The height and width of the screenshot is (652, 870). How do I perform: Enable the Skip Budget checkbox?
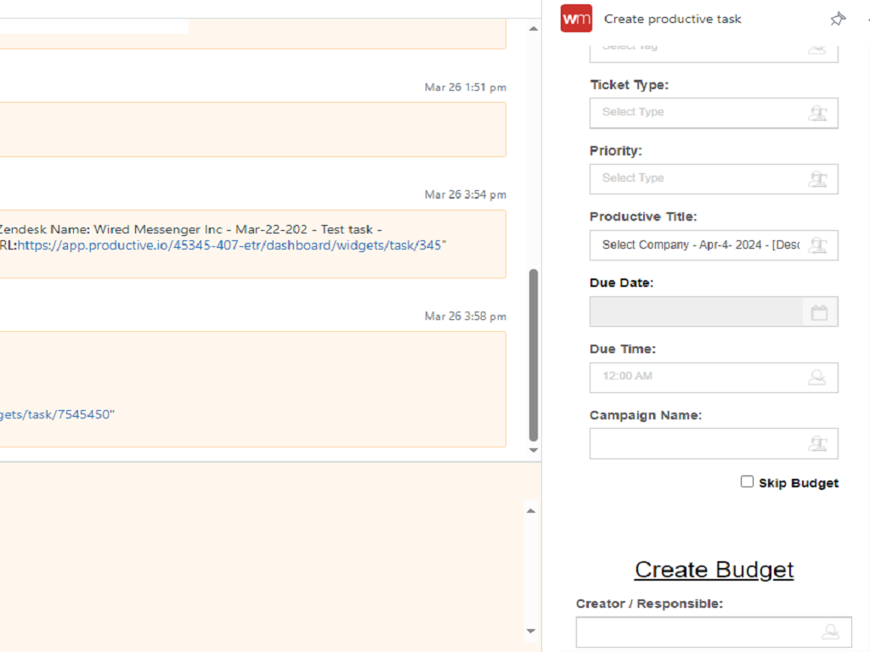(747, 481)
